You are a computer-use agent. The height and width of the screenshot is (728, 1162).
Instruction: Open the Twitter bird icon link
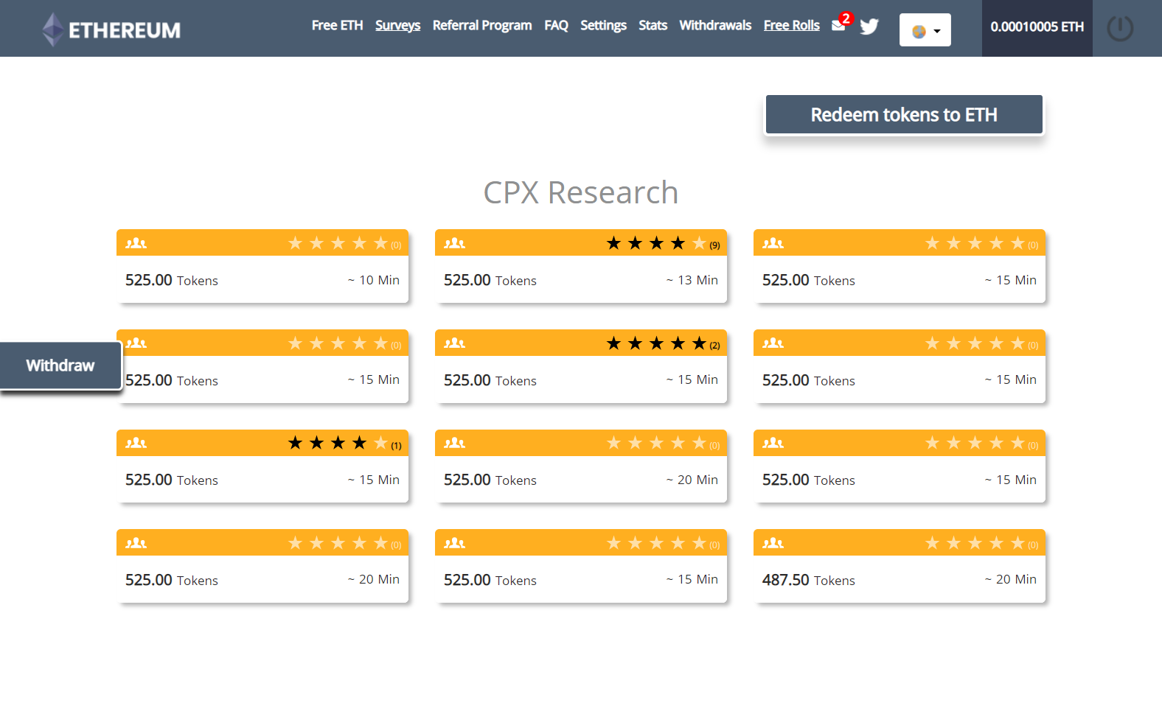tap(869, 27)
